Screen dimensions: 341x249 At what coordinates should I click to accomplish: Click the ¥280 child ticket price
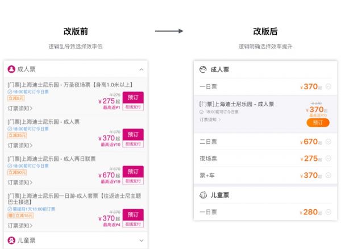coord(311,212)
